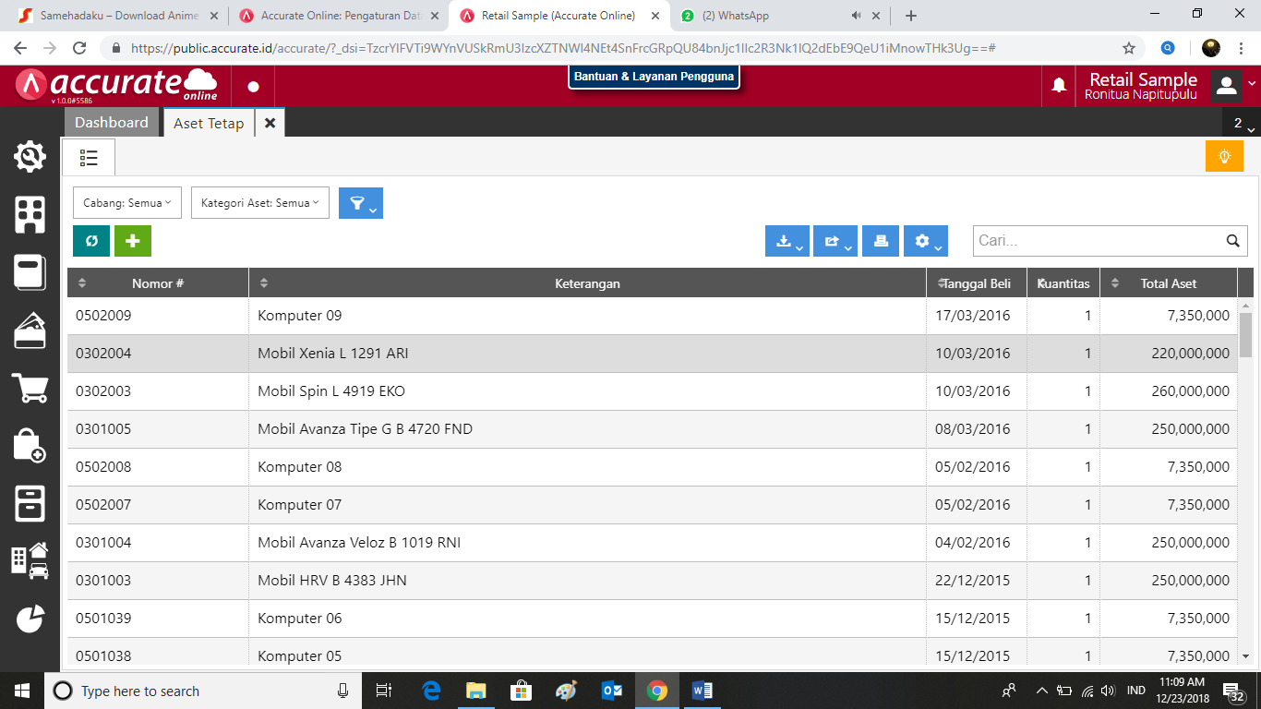1261x709 pixels.
Task: Click inside the Cari search field
Action: point(1089,240)
